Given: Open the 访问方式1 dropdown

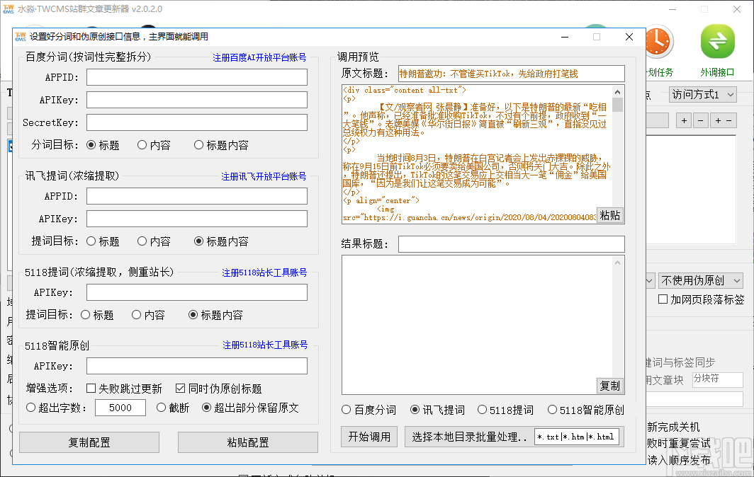Looking at the screenshot, I should pos(703,93).
